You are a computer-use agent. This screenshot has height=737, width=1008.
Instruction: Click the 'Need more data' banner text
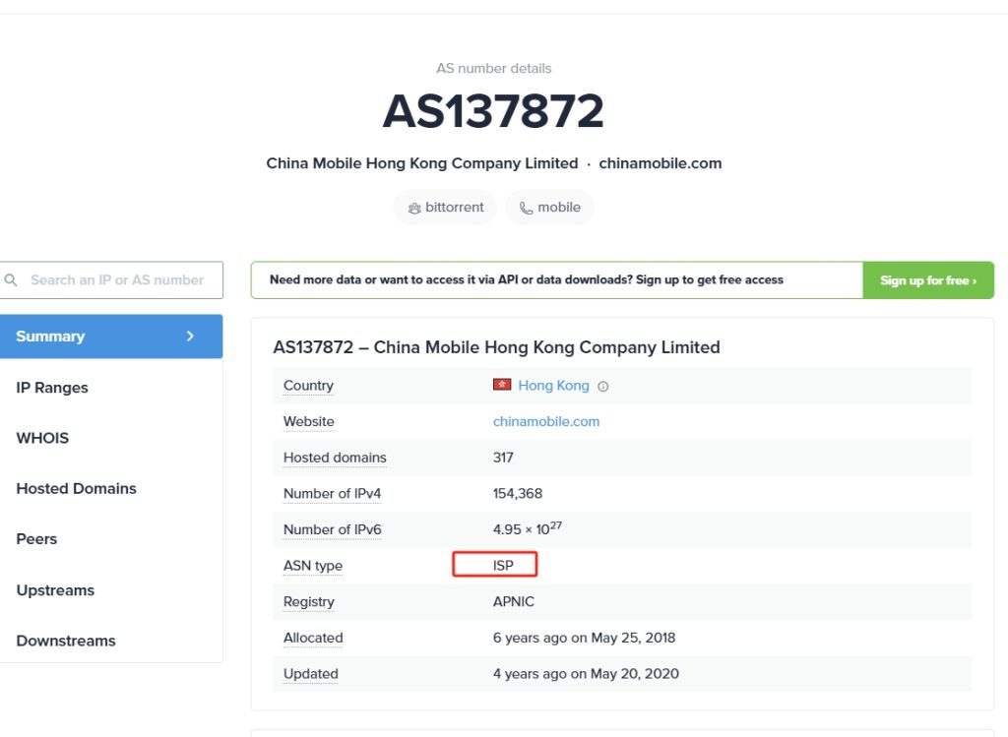[x=527, y=280]
